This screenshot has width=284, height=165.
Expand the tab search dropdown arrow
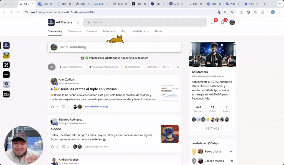280,4
